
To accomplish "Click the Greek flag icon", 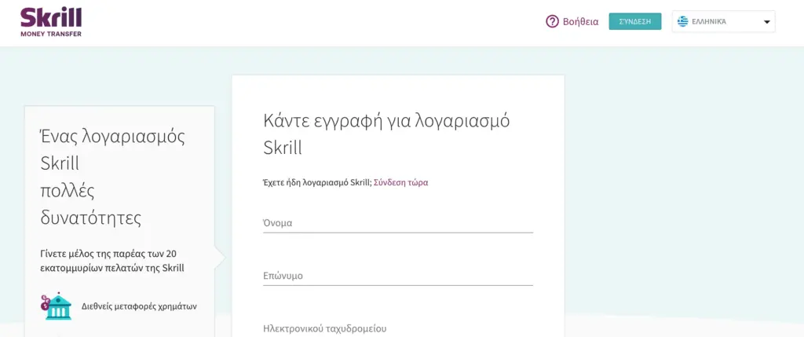I will (682, 22).
